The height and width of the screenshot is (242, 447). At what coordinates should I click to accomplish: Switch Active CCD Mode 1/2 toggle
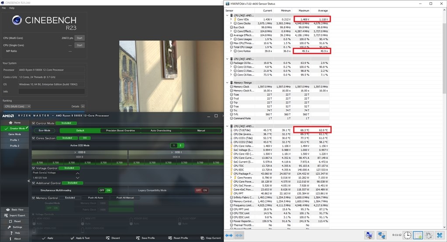(177, 145)
